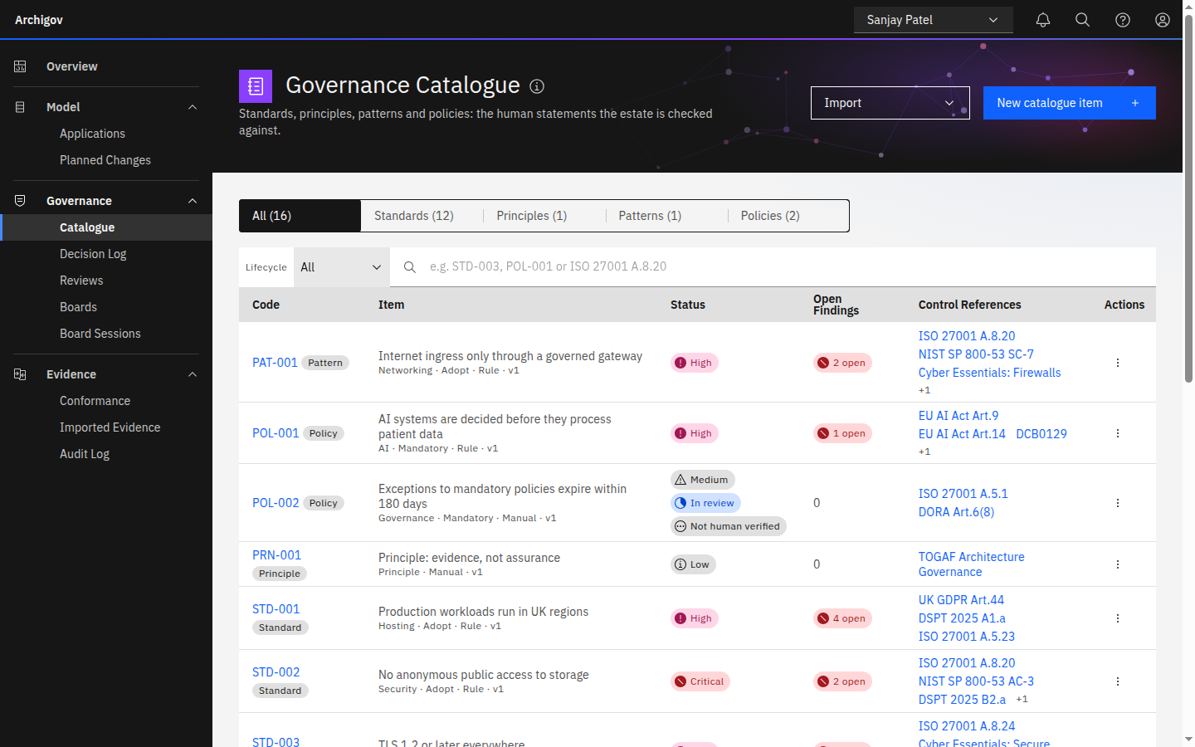Screen dimensions: 1195x747
Task: Click the New catalogue item button
Action: click(x=1070, y=103)
